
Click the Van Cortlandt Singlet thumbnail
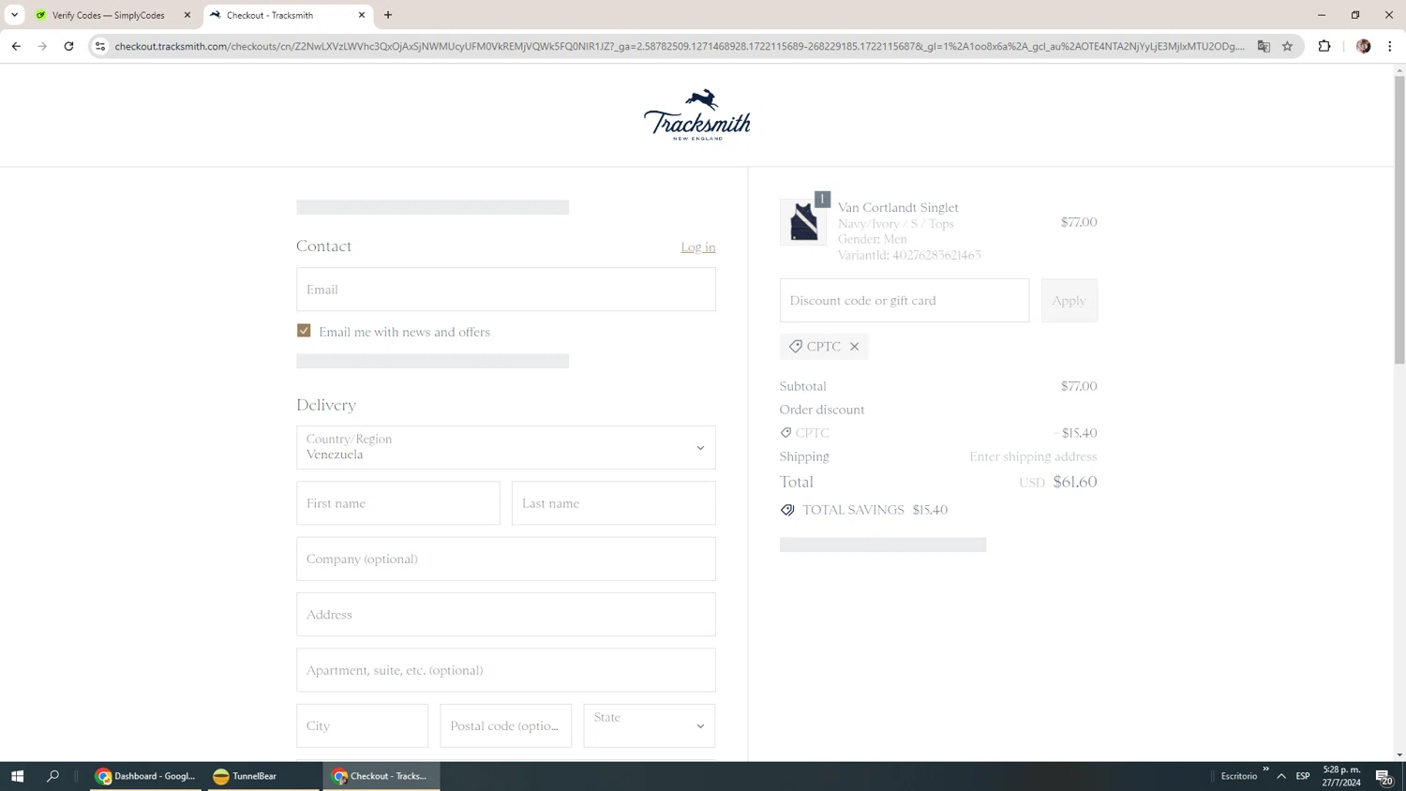pyautogui.click(x=803, y=222)
